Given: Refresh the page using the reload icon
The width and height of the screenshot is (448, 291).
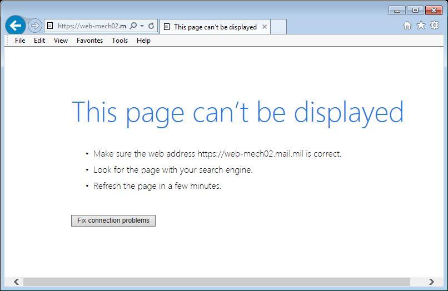Looking at the screenshot, I should [151, 26].
